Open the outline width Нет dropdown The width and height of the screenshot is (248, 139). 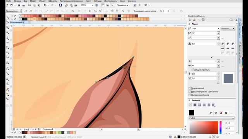pyautogui.click(x=206, y=29)
